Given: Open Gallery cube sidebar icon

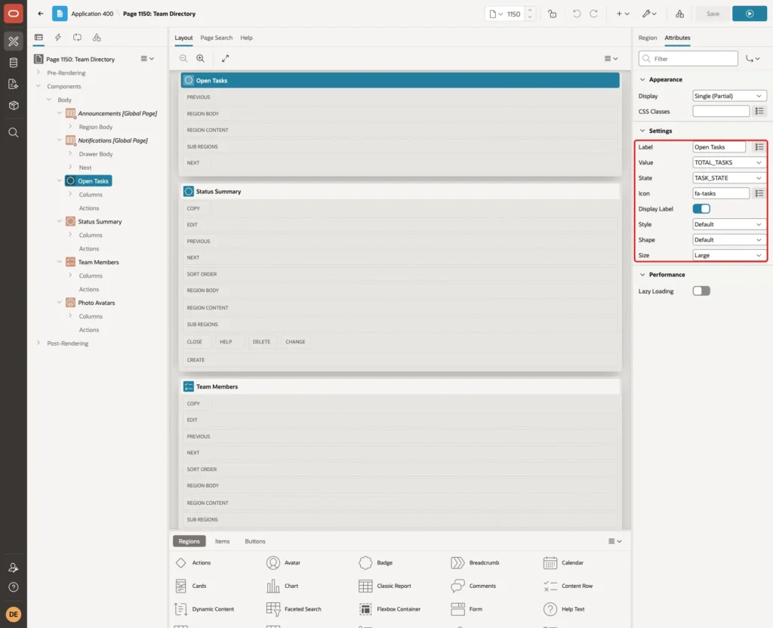Looking at the screenshot, I should [x=14, y=105].
